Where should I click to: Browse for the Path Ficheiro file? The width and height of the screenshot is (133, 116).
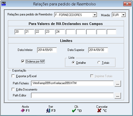118,84
